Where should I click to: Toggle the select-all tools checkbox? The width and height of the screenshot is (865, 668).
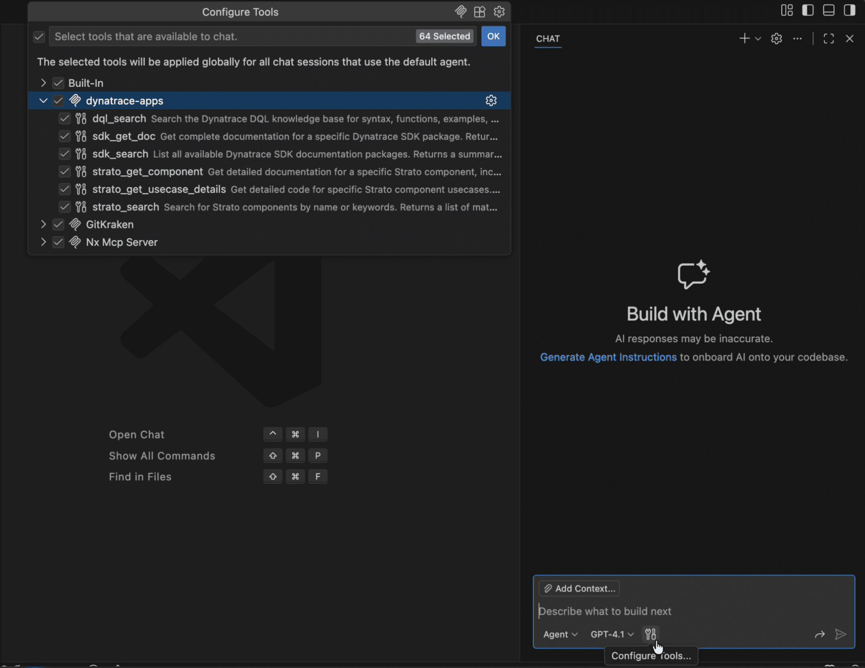[x=39, y=36]
